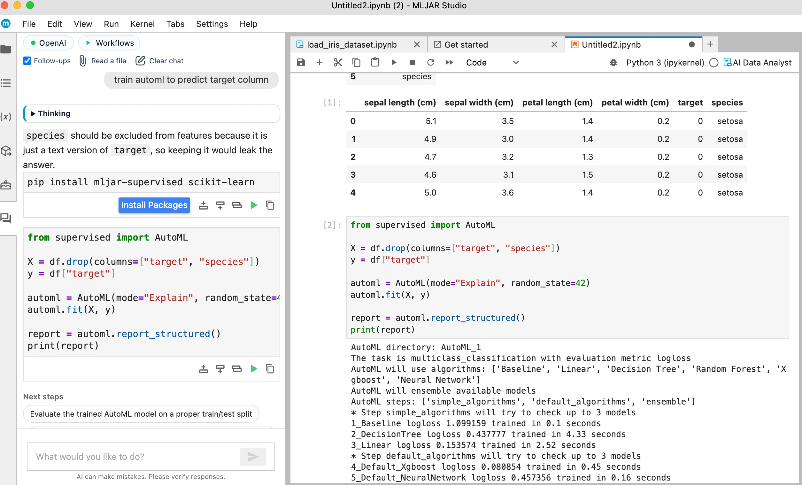Select the species column header in output table

(x=727, y=103)
